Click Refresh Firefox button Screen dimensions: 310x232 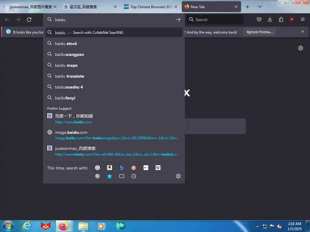[259, 32]
